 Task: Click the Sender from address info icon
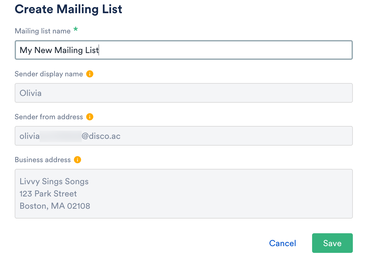click(89, 117)
